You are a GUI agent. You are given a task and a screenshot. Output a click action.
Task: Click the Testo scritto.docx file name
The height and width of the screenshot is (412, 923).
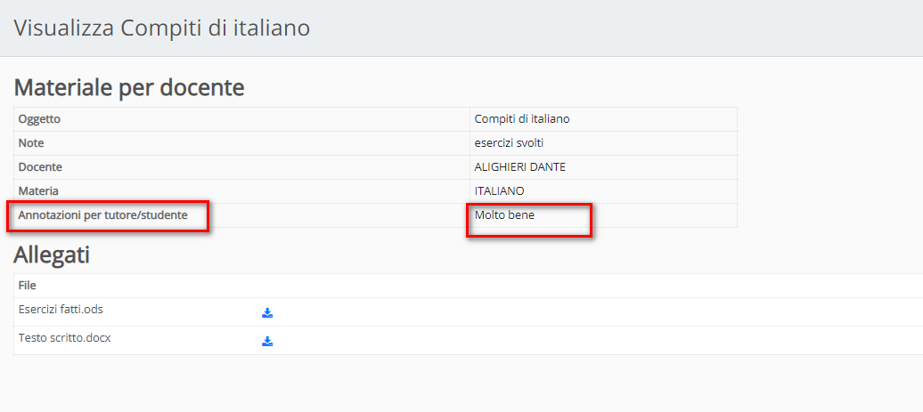65,337
